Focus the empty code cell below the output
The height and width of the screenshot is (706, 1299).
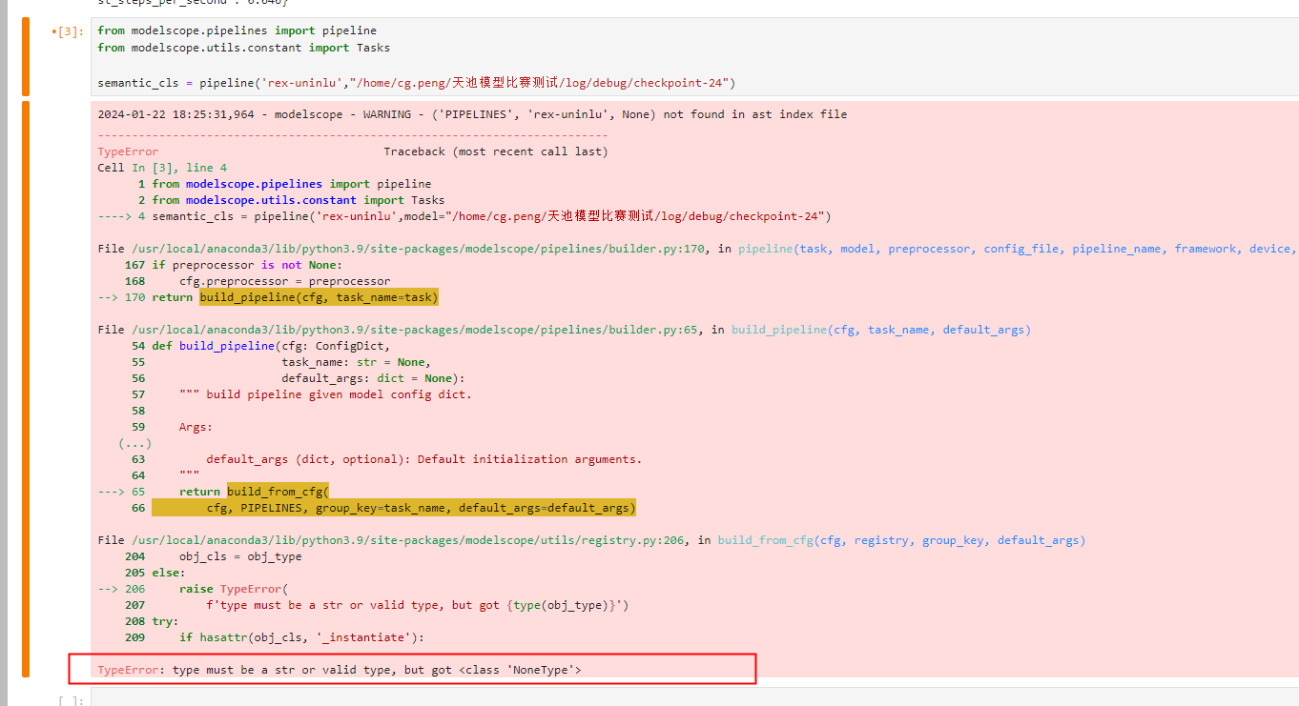point(694,698)
